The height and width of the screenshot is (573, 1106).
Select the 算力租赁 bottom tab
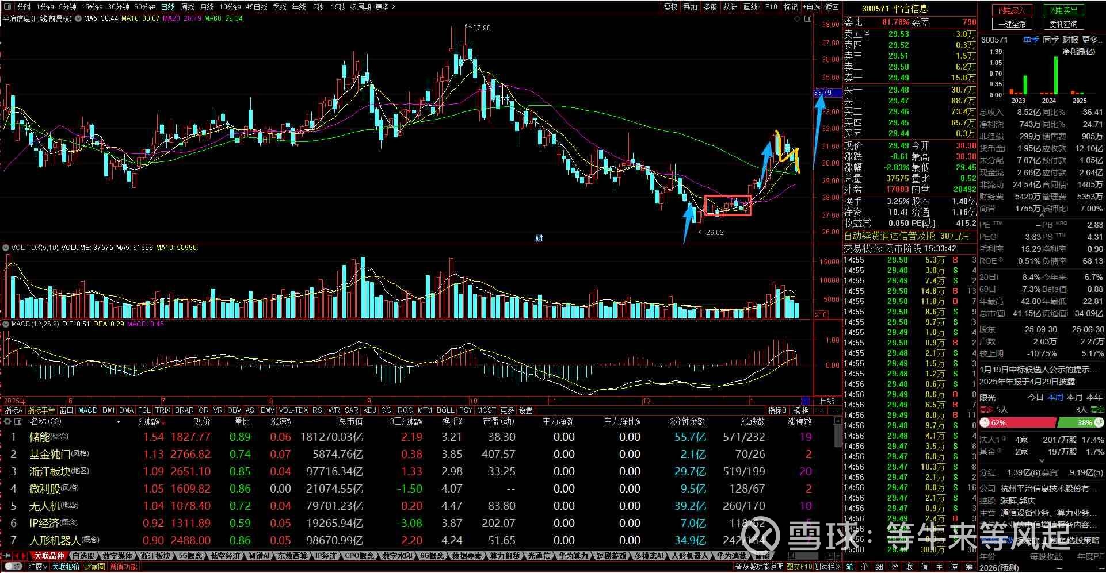pos(504,556)
